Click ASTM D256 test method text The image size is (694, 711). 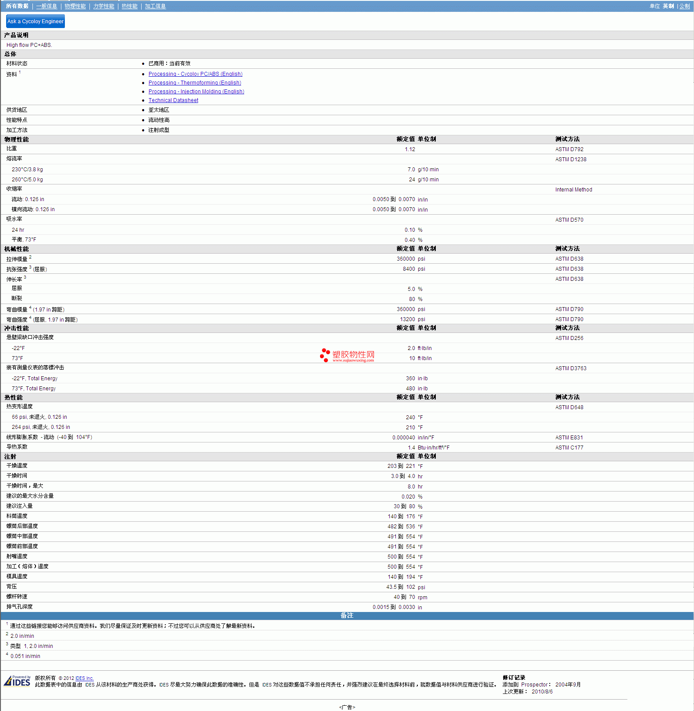pyautogui.click(x=569, y=338)
